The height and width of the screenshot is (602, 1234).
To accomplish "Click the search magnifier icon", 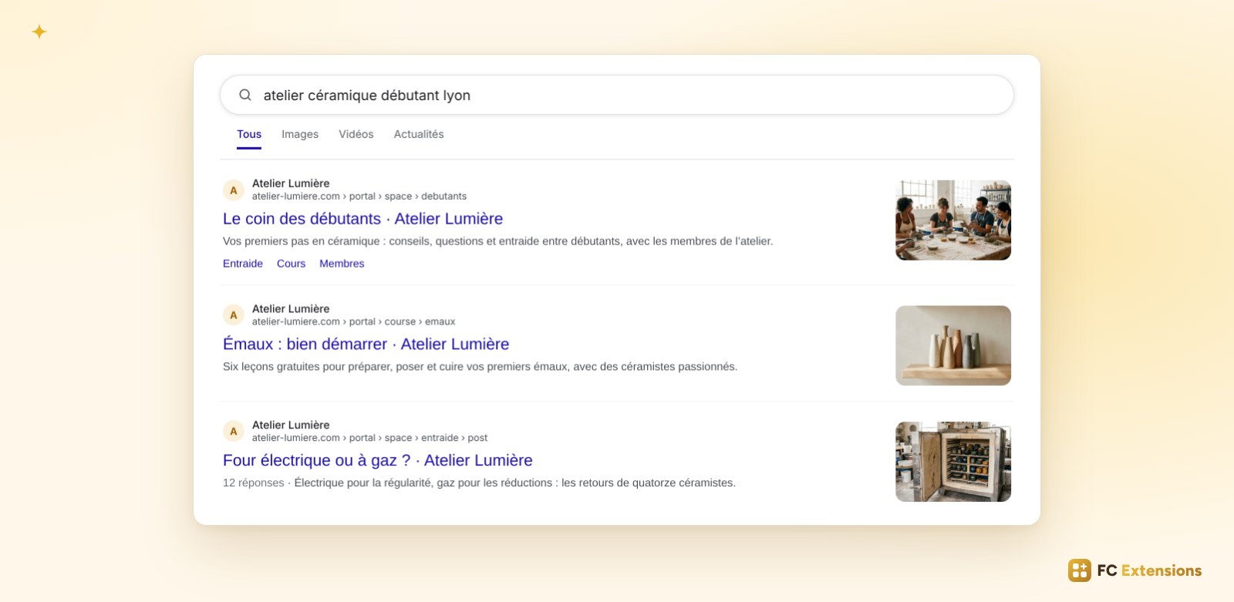I will pos(245,95).
